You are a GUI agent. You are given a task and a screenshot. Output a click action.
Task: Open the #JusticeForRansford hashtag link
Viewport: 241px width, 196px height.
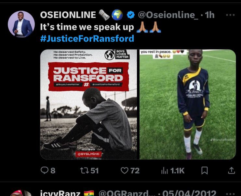(x=87, y=38)
